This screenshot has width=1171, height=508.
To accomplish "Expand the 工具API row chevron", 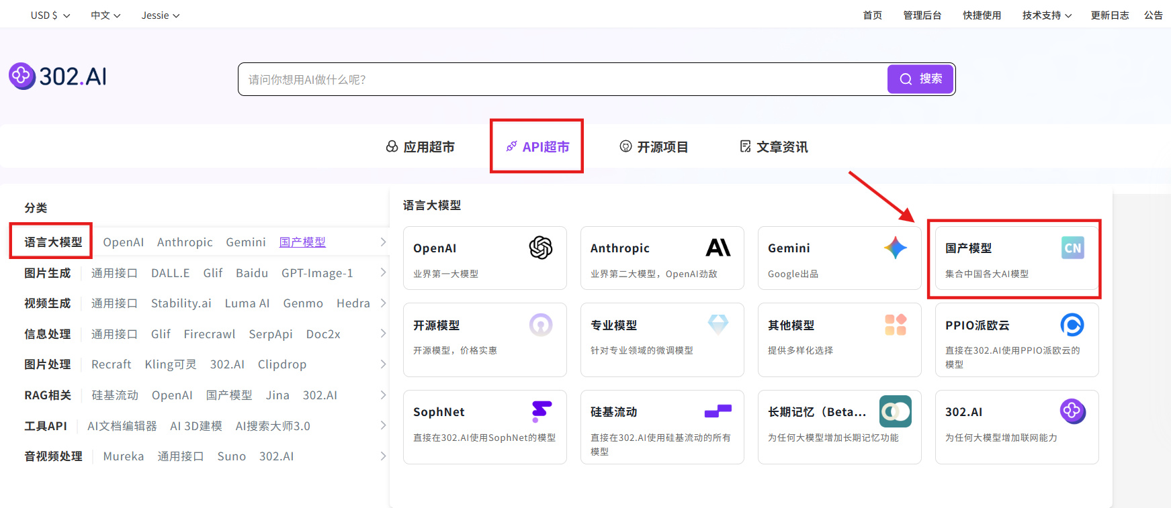I will 383,425.
